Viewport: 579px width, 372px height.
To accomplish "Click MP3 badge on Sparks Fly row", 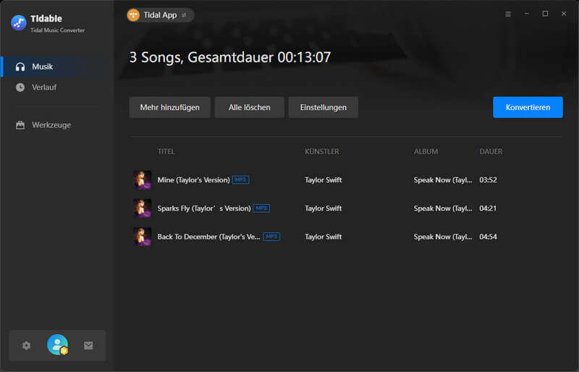I will 261,208.
